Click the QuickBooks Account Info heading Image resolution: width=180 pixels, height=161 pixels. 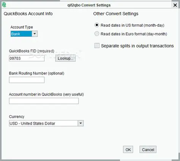[28, 14]
